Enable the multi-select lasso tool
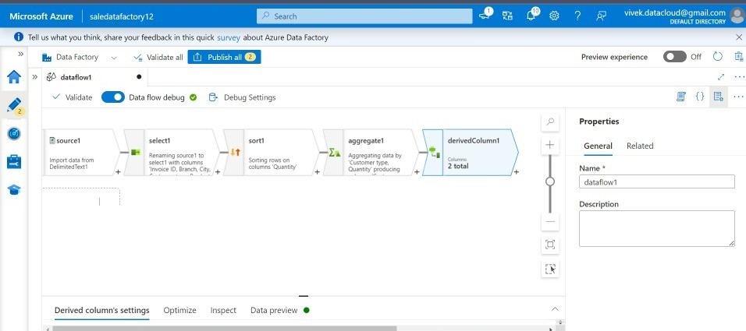Viewport: 746px width, 331px height. coord(550,269)
